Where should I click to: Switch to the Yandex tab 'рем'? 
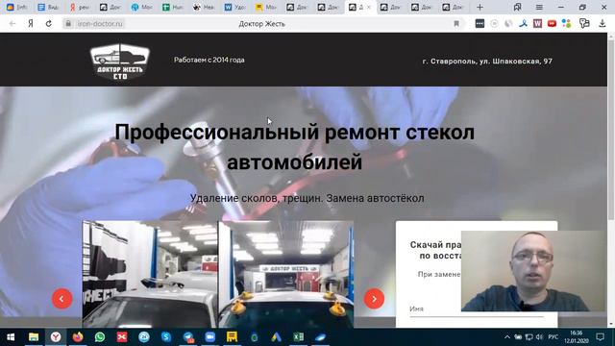point(79,7)
